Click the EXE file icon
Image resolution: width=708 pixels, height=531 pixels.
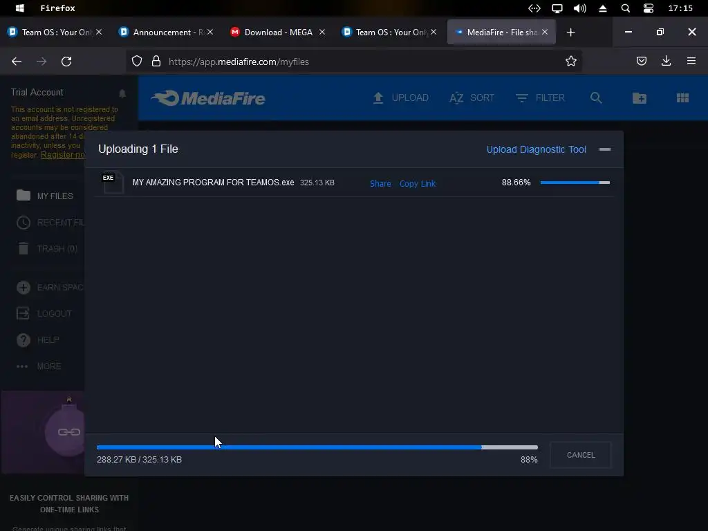tap(113, 183)
